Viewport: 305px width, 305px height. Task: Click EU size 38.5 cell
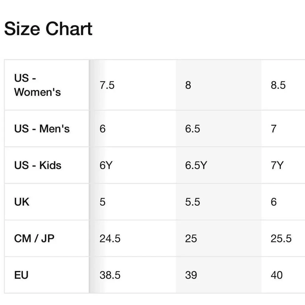(x=110, y=275)
